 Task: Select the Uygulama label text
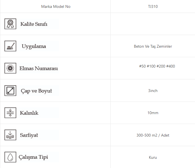tap(34, 46)
